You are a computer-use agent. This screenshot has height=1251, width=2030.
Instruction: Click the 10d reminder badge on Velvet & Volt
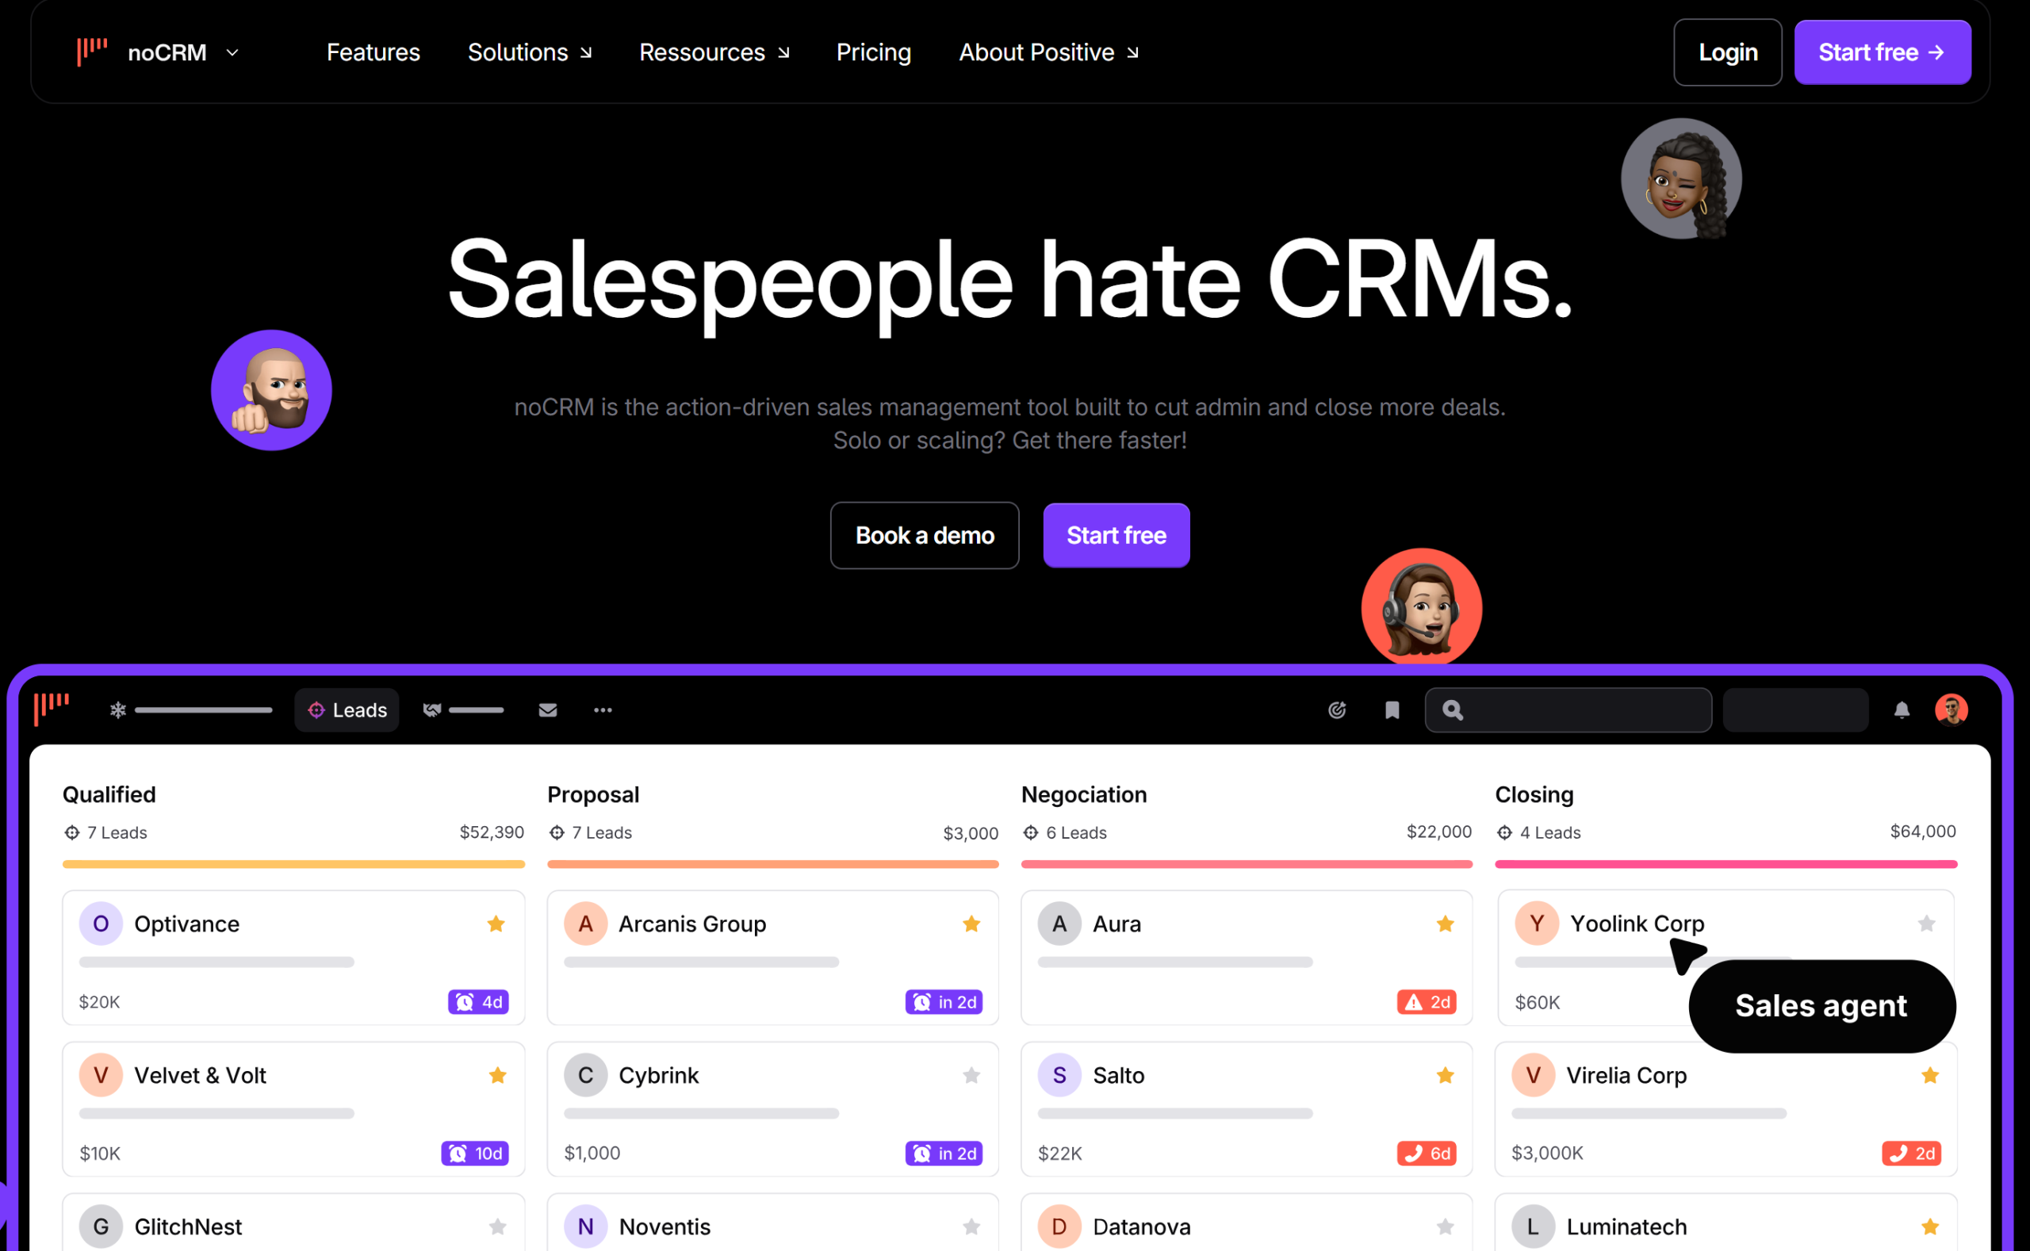(x=475, y=1153)
